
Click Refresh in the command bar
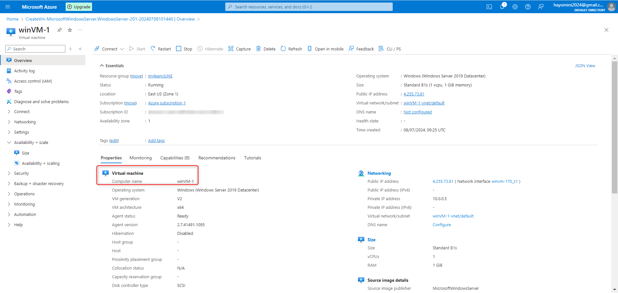(x=291, y=49)
